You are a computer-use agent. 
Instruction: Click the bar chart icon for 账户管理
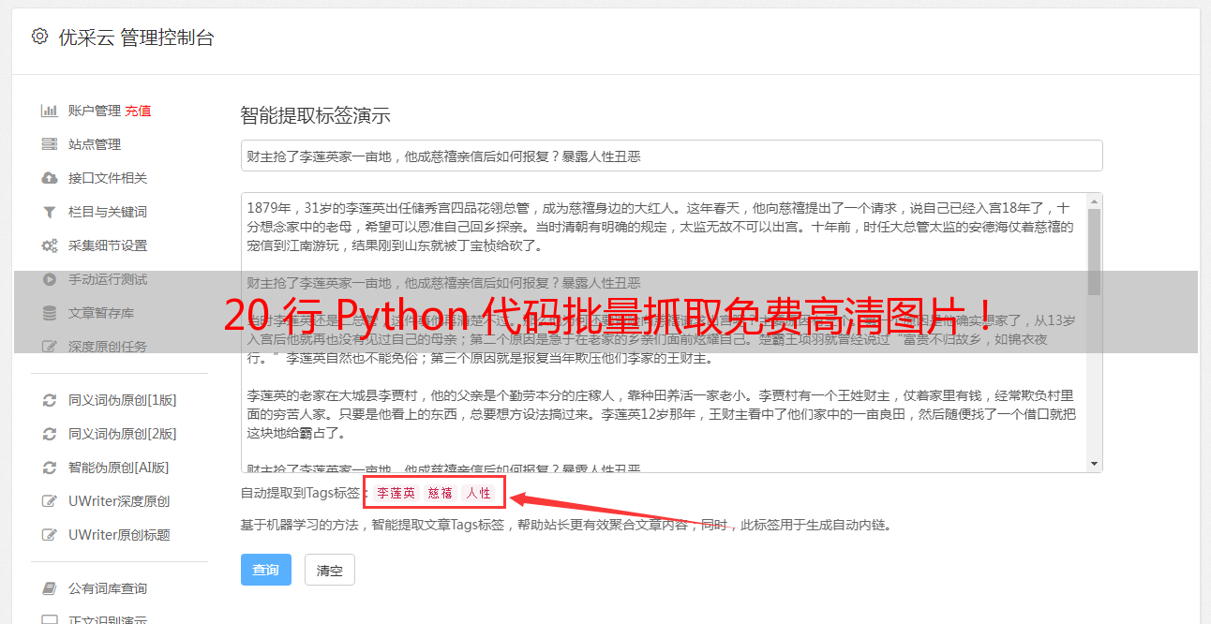pyautogui.click(x=50, y=111)
